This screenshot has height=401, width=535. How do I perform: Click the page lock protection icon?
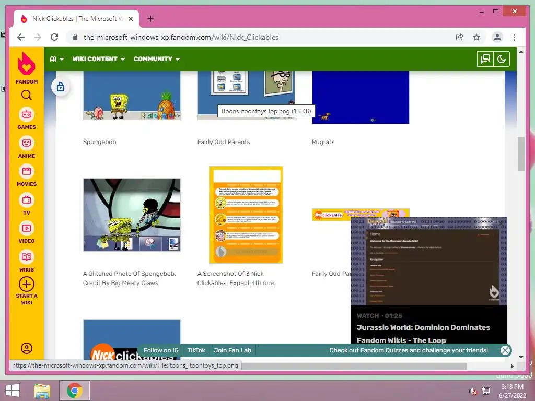(61, 87)
